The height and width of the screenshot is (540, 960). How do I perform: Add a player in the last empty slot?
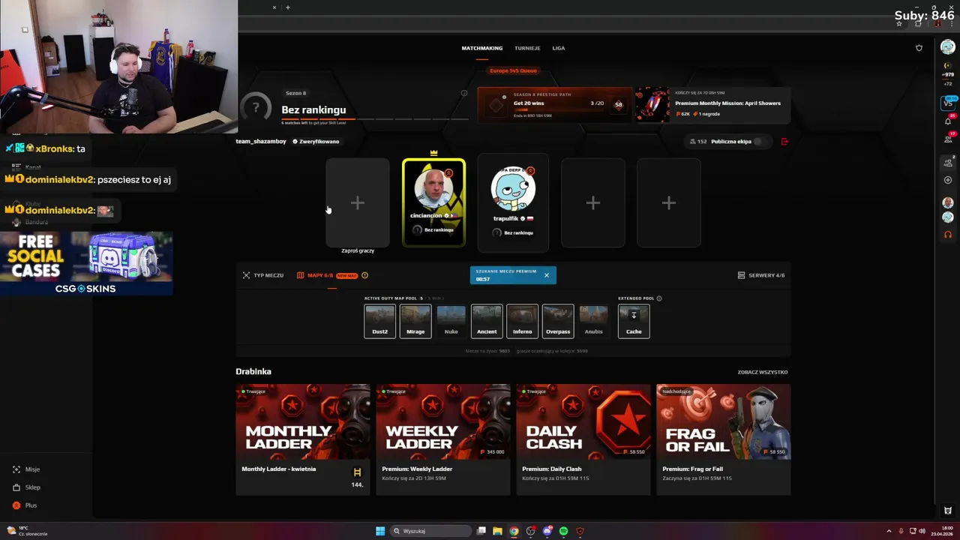tap(669, 202)
